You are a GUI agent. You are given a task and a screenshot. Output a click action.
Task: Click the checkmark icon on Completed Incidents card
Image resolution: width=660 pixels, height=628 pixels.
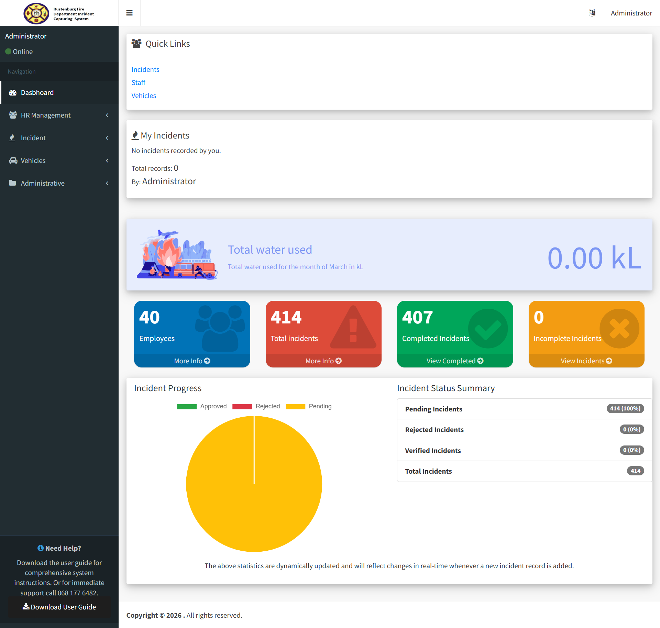[x=488, y=328]
